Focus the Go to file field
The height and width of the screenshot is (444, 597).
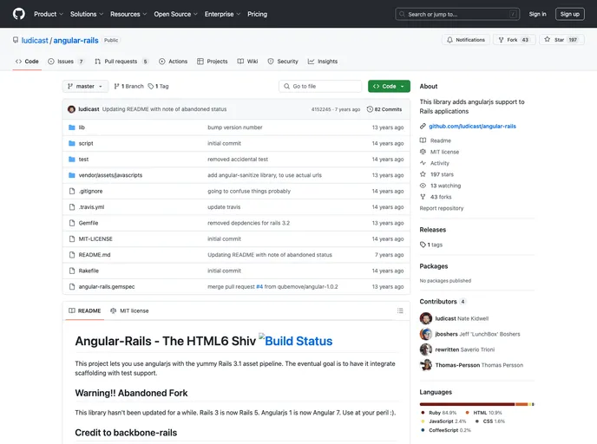click(320, 87)
